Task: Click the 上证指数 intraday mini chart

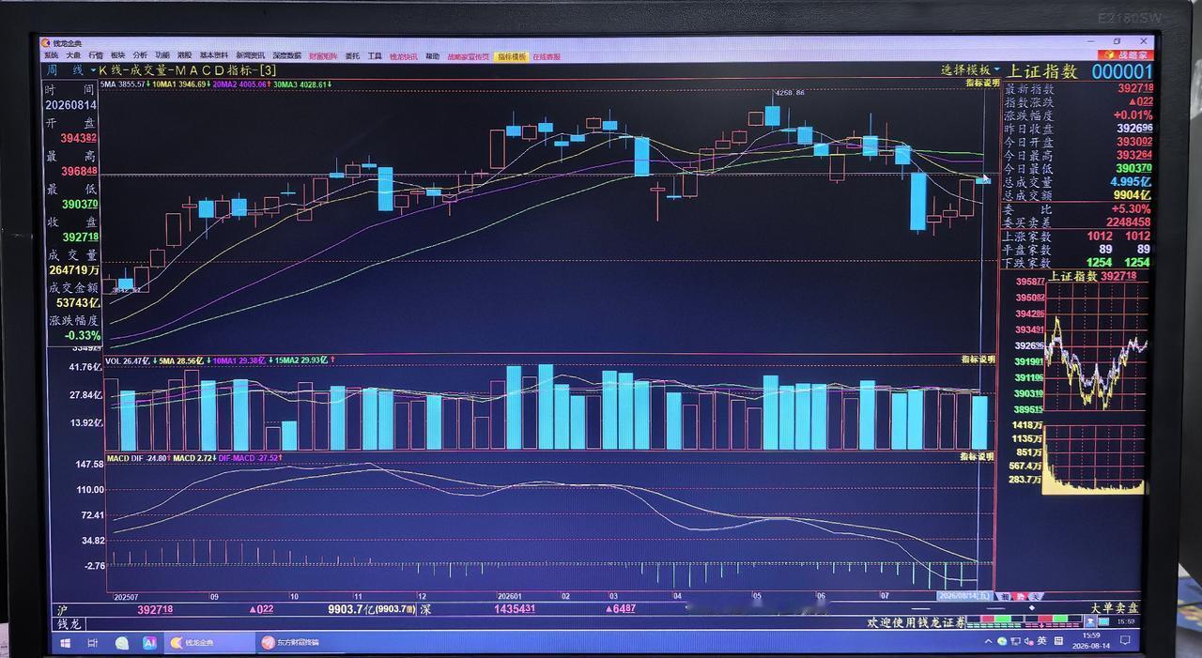Action: coord(1098,347)
